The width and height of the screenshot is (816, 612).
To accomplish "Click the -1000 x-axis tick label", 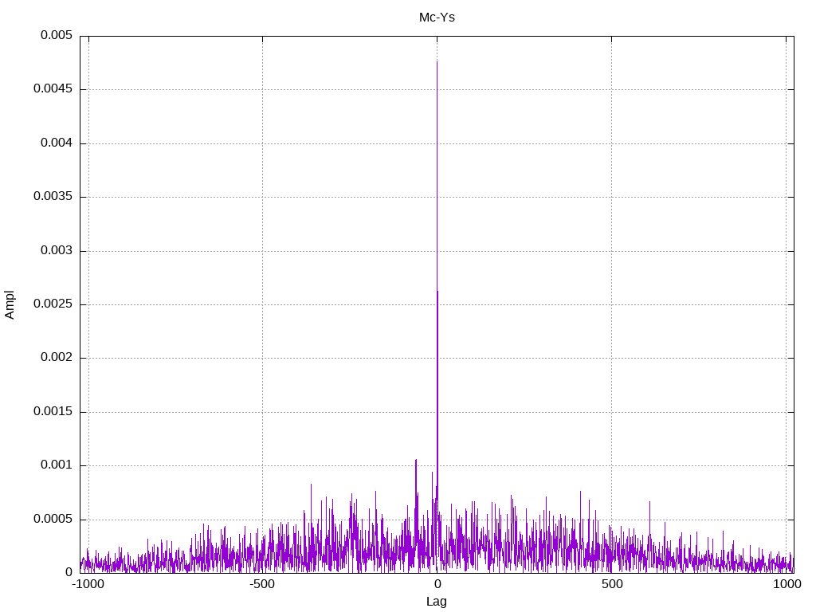I will point(88,584).
